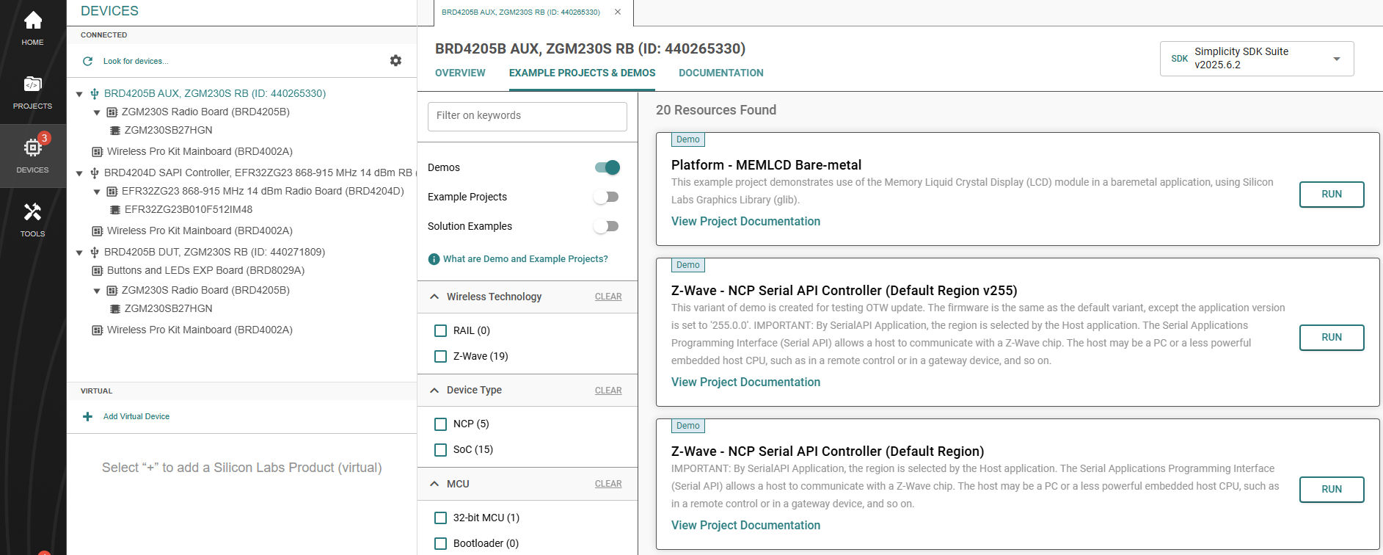This screenshot has height=555, width=1383.
Task: Collapse EFR32ZG23 Radio Board (BRD4204D) node
Action: coord(97,192)
